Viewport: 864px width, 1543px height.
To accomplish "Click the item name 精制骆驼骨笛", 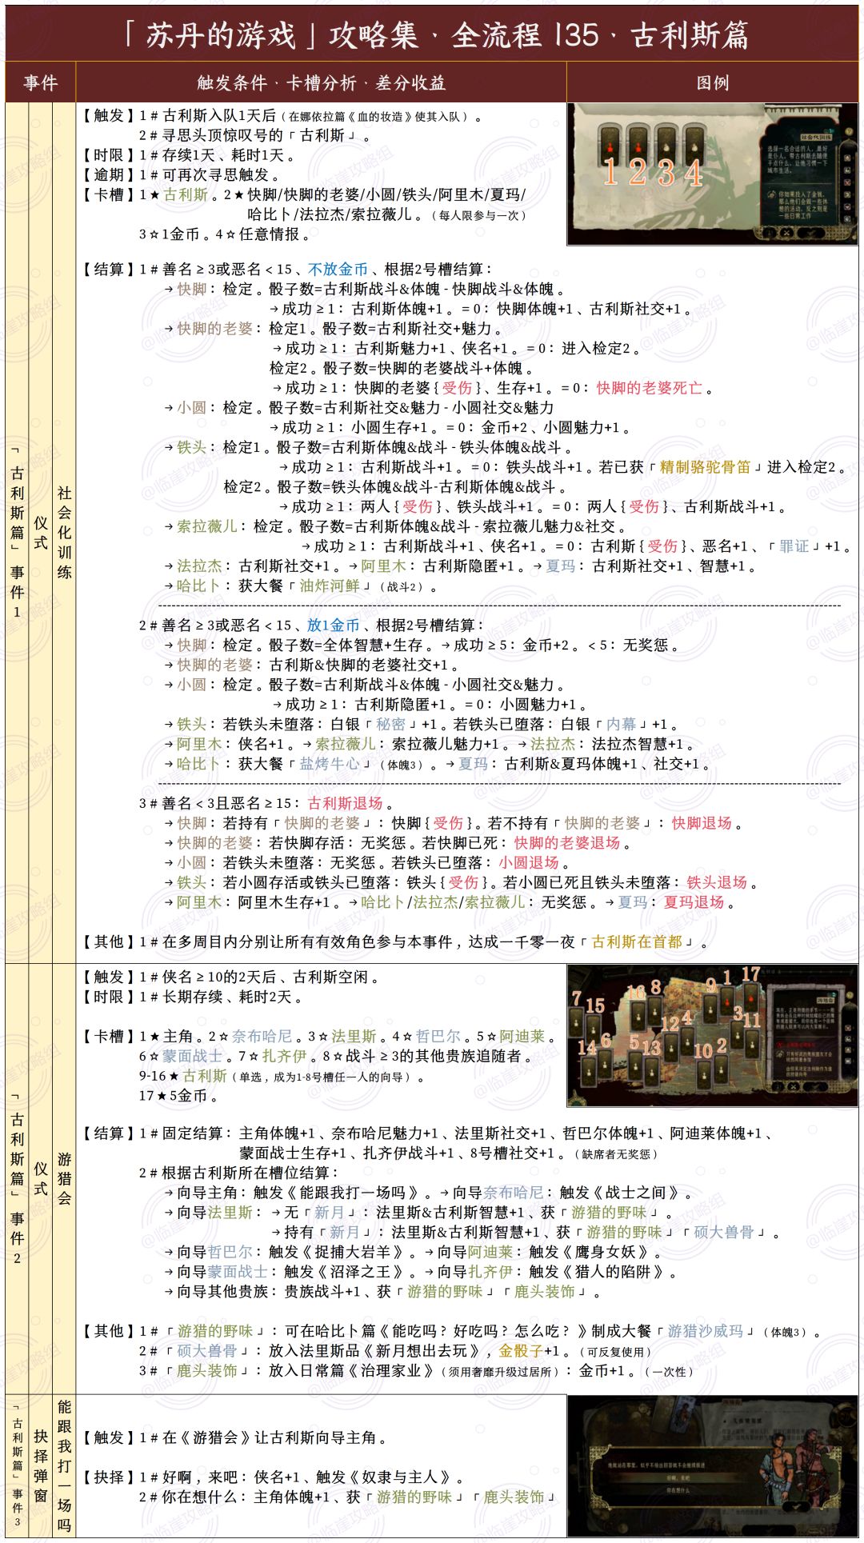I will [705, 467].
